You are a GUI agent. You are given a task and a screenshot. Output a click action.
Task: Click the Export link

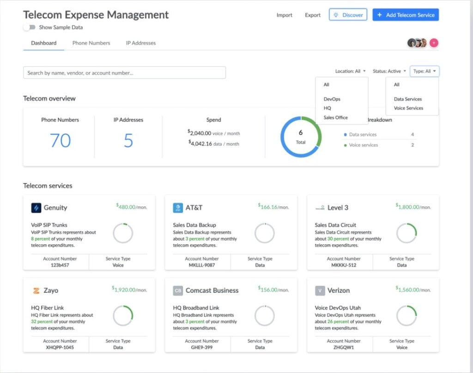[x=313, y=15]
